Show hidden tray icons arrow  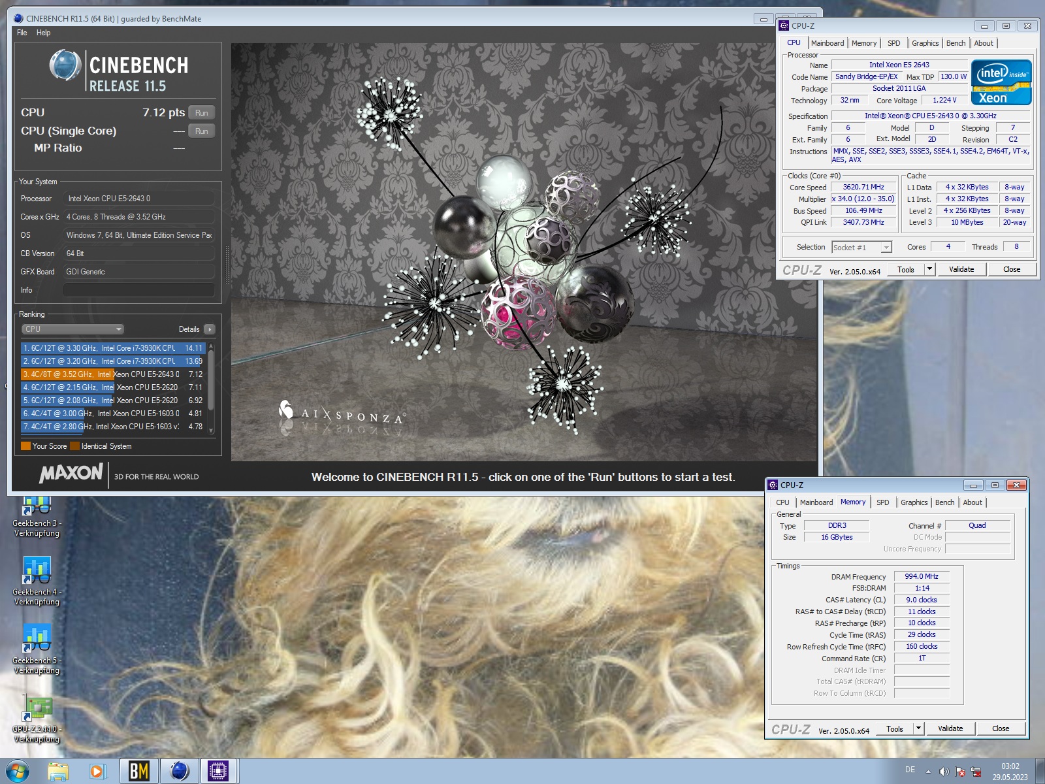click(x=928, y=772)
